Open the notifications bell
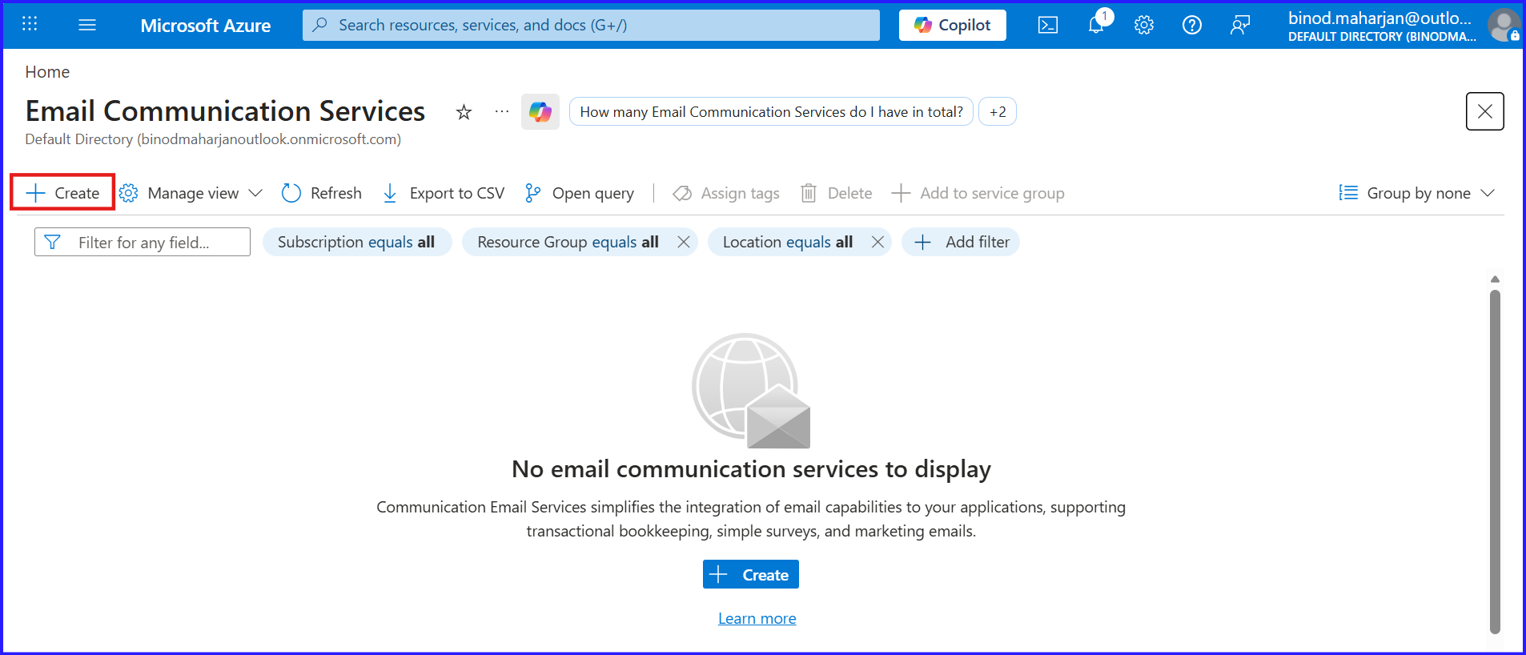The width and height of the screenshot is (1526, 655). pos(1096,25)
